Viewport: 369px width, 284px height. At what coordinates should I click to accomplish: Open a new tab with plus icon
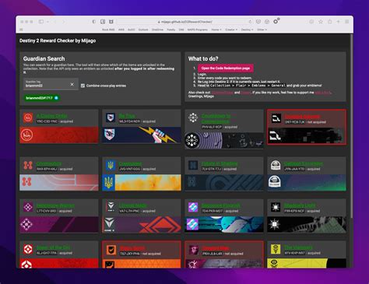(x=338, y=22)
